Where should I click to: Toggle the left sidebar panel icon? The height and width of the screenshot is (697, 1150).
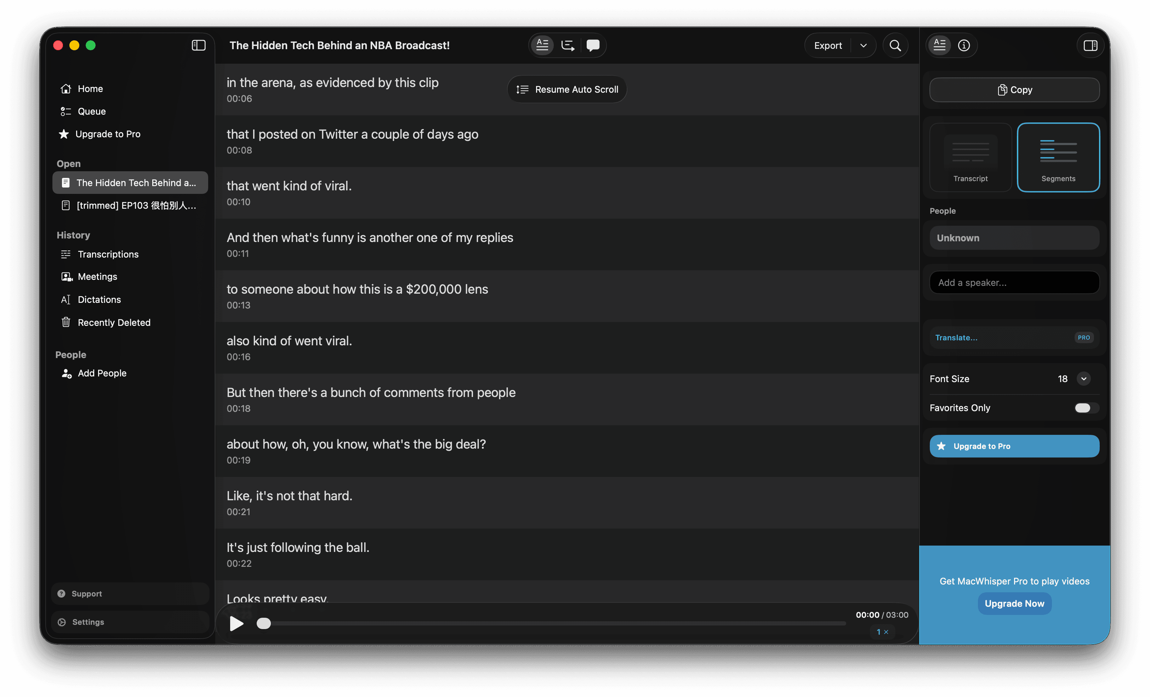[x=198, y=45]
